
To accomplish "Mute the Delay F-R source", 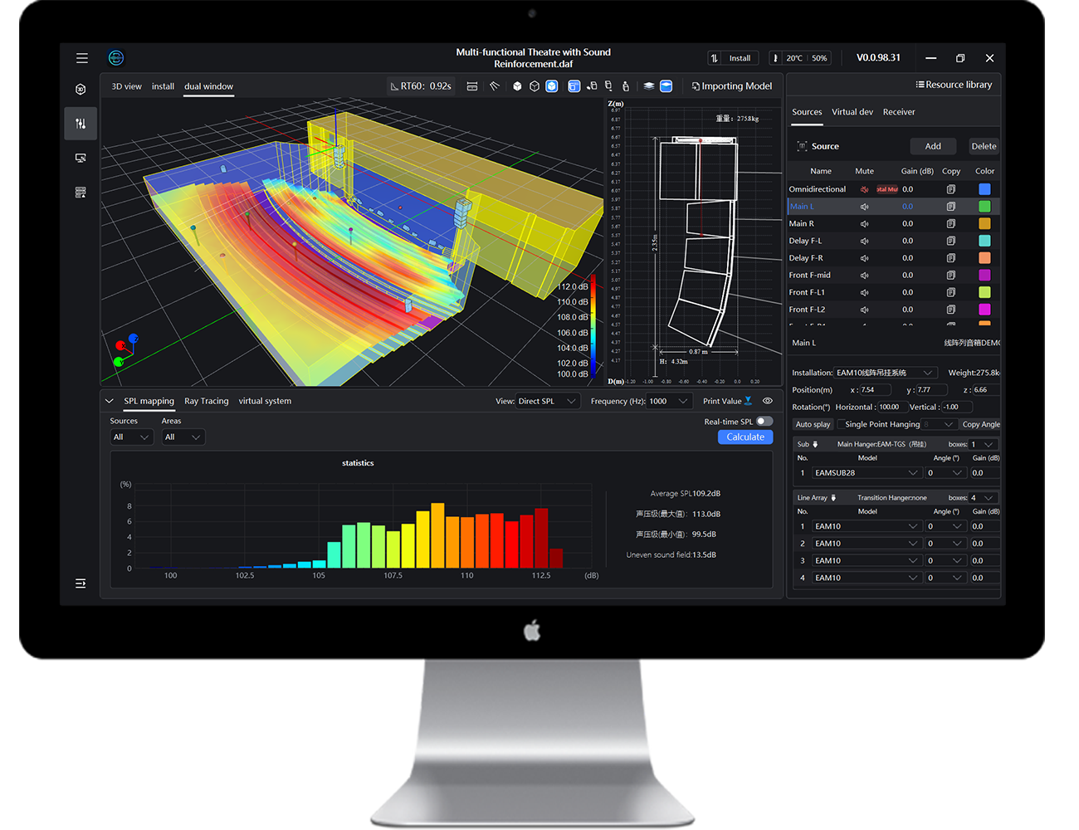I will pyautogui.click(x=864, y=258).
